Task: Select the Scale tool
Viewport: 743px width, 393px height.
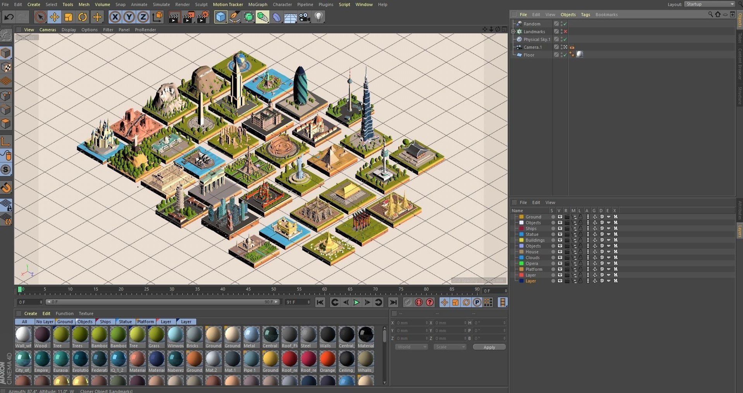Action: (x=68, y=17)
